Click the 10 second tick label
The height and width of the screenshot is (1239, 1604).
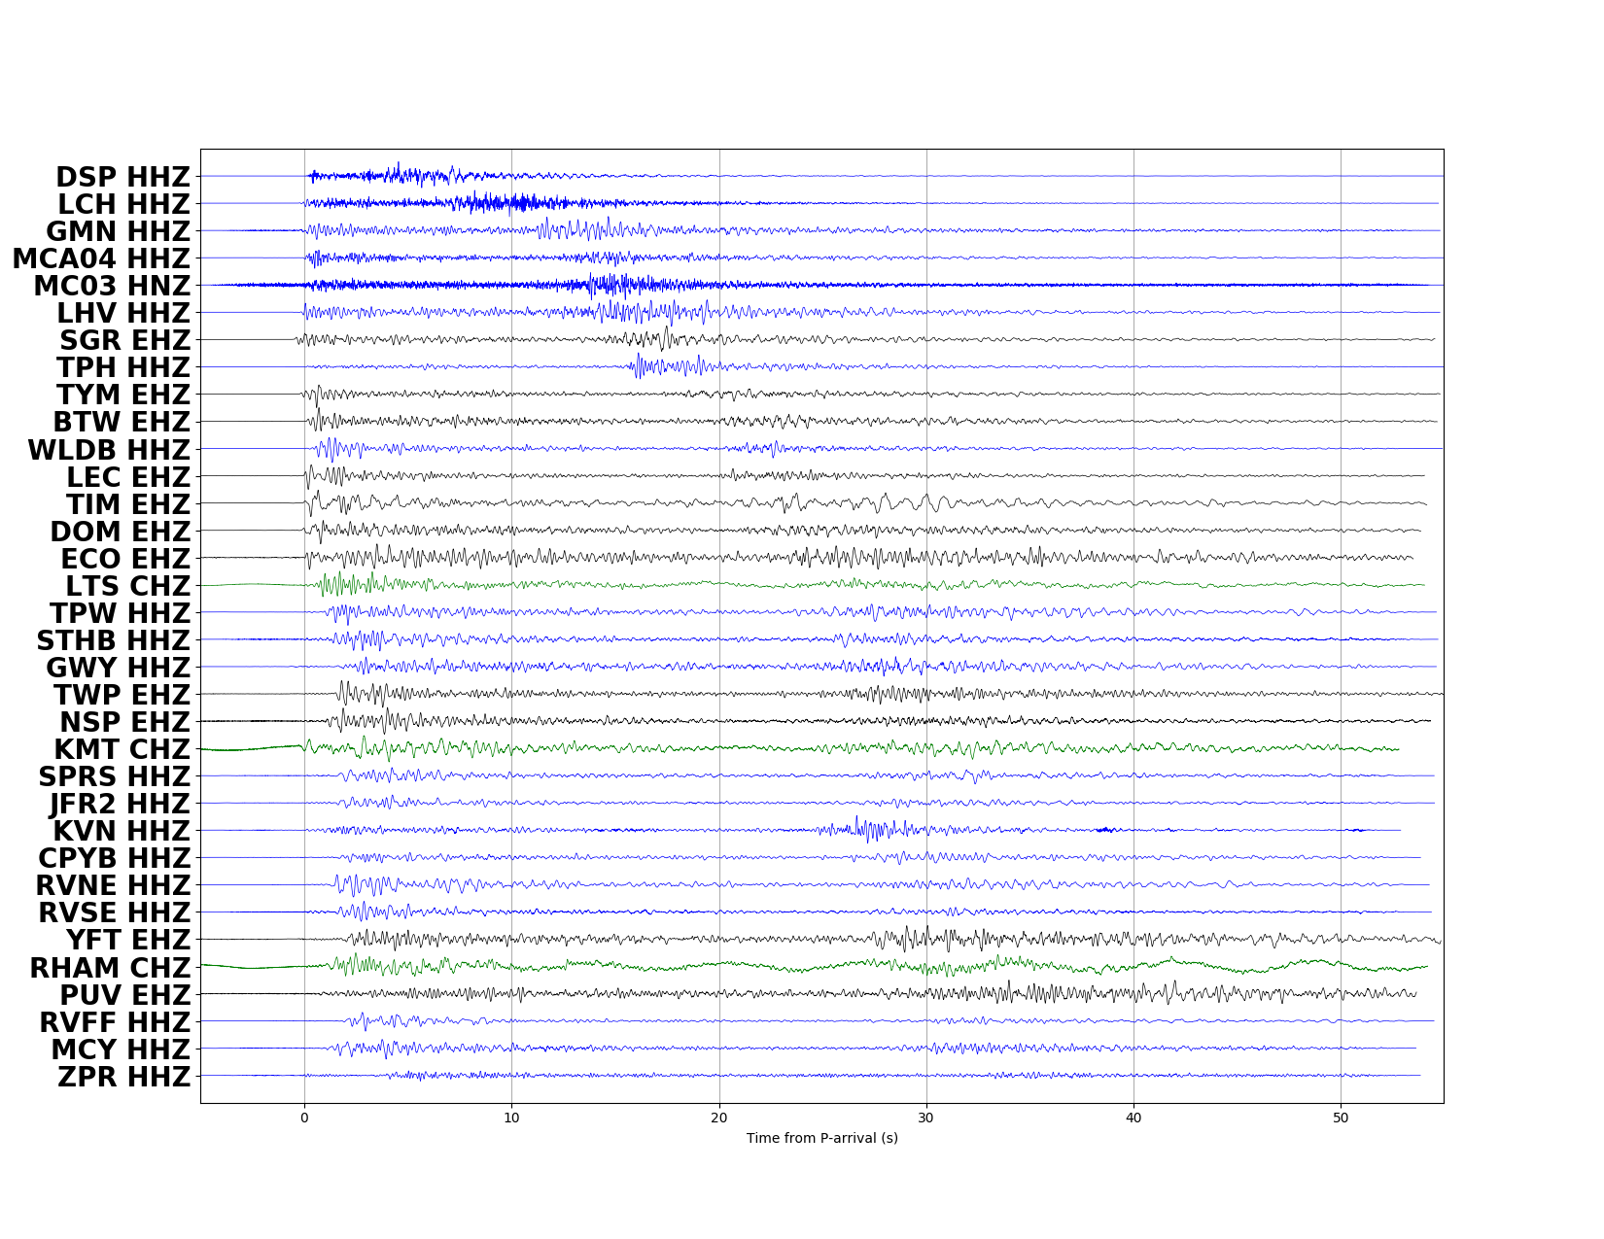[512, 1118]
